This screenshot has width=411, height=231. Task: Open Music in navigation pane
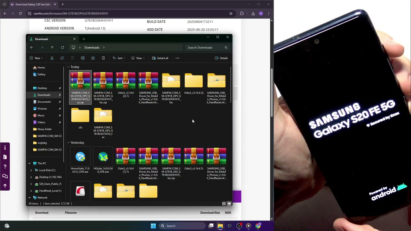pos(41,116)
